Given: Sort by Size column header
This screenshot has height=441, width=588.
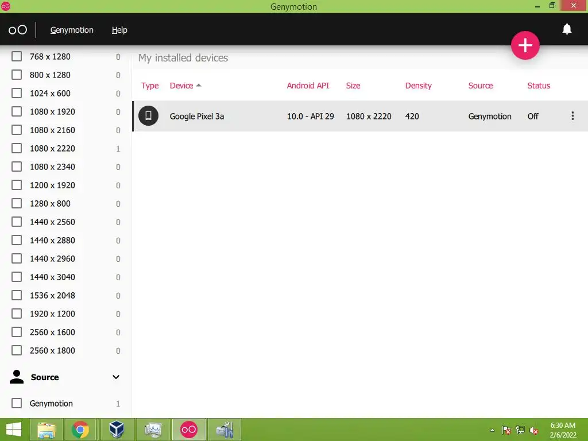Looking at the screenshot, I should (353, 86).
